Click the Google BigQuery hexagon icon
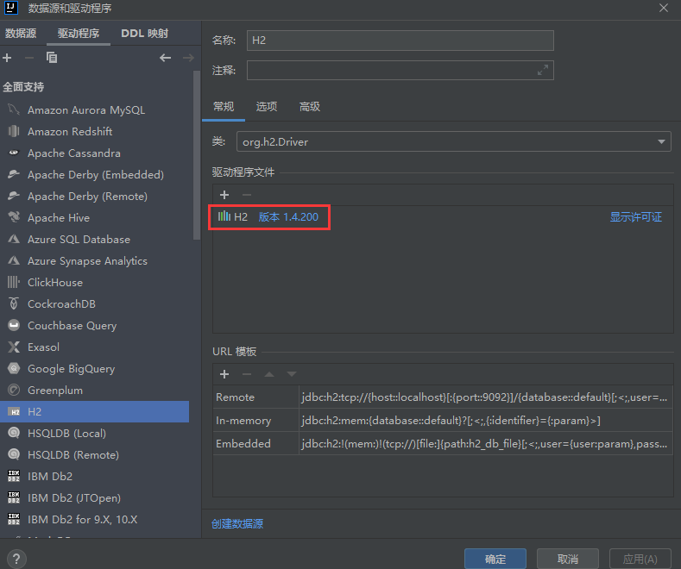681x569 pixels. pos(14,369)
